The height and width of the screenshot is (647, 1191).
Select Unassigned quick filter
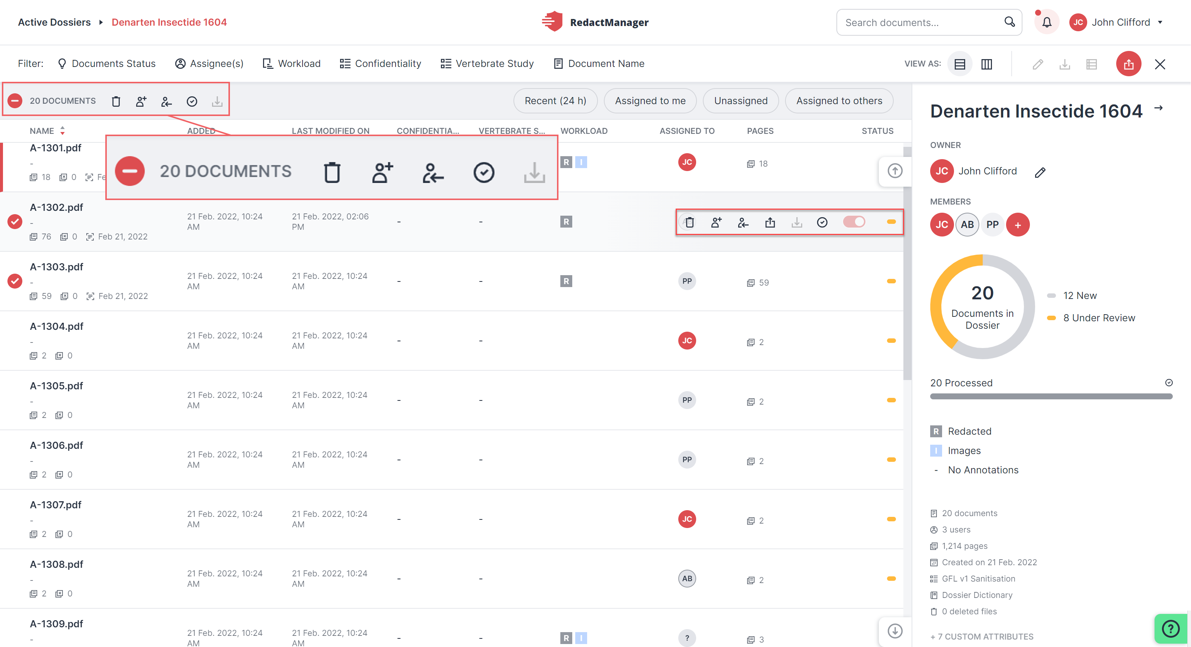coord(741,101)
